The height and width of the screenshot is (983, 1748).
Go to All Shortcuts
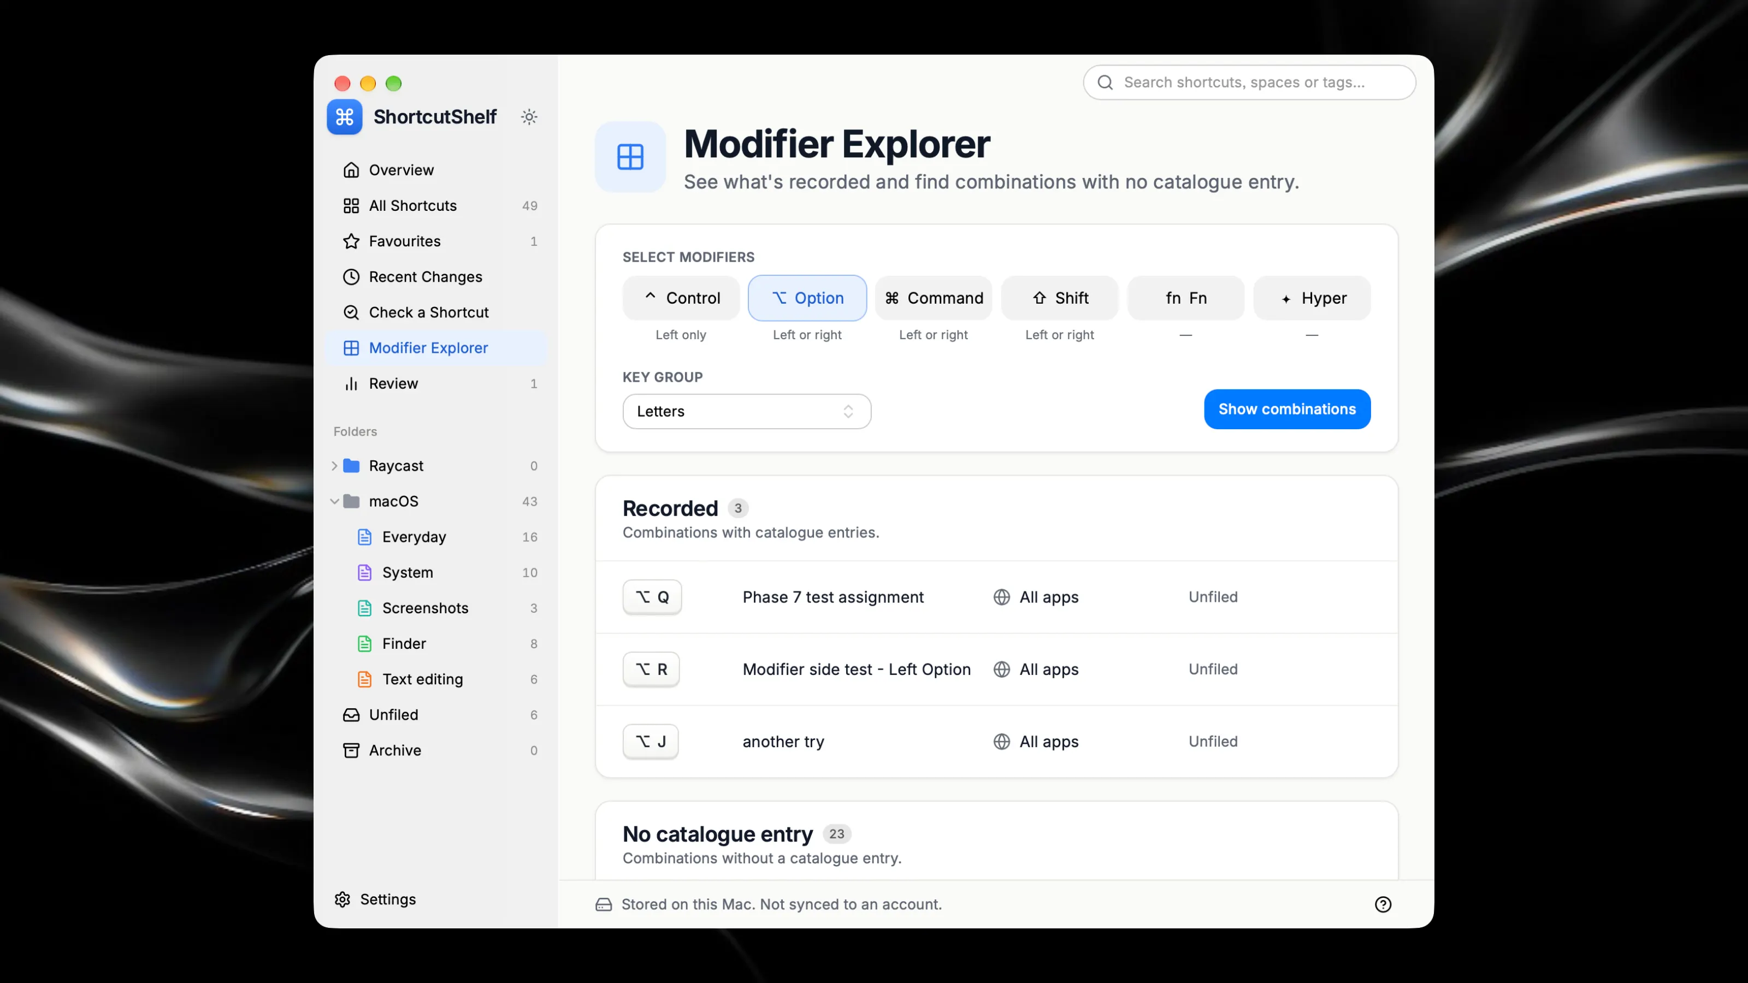tap(436, 205)
